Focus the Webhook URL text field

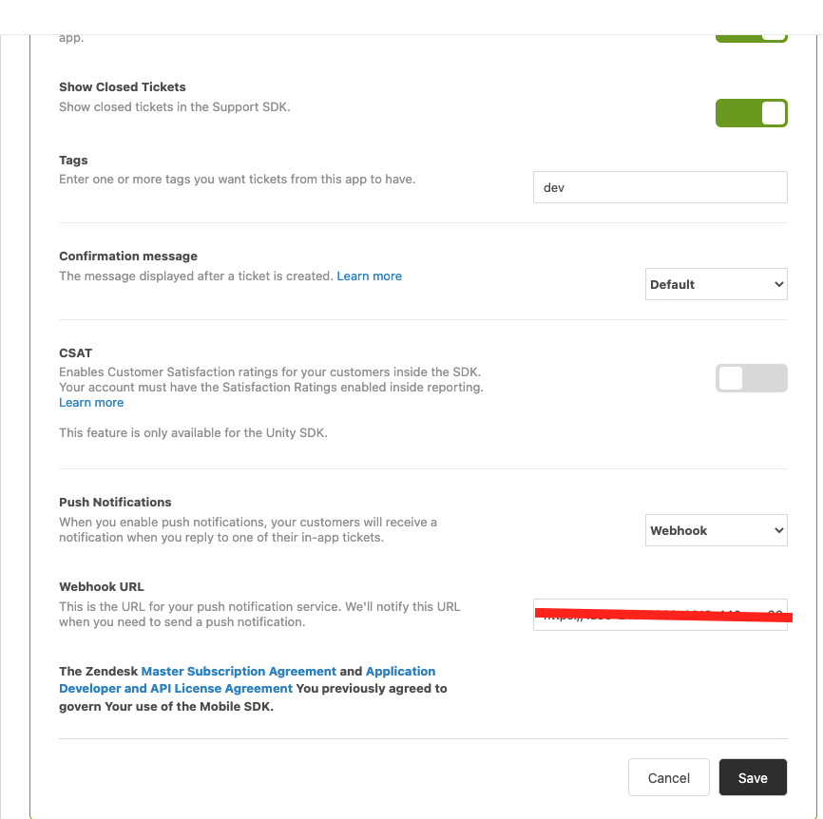[660, 615]
